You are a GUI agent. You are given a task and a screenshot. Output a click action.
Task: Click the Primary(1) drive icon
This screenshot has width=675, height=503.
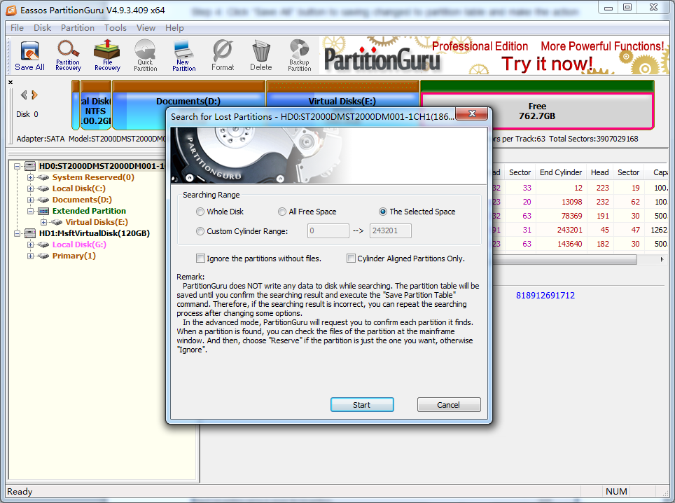pyautogui.click(x=43, y=256)
